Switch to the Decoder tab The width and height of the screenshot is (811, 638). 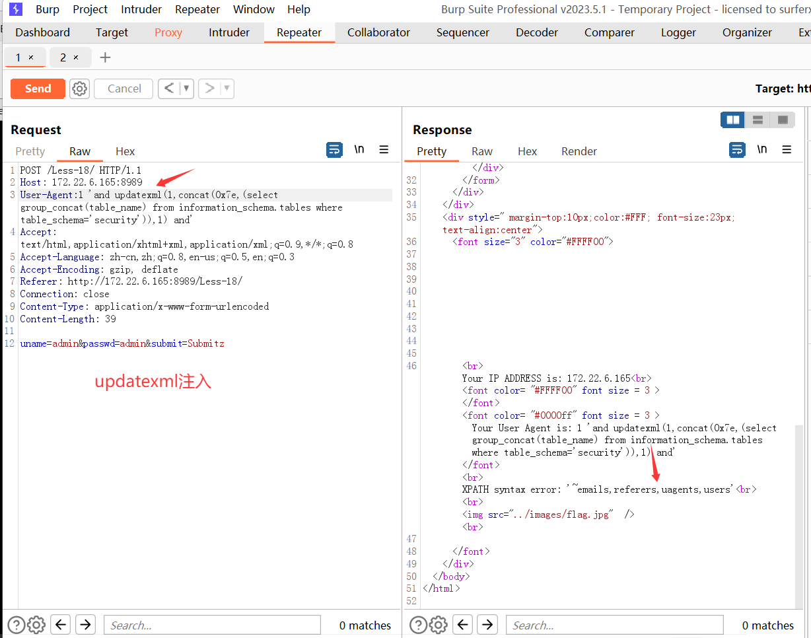click(x=537, y=32)
